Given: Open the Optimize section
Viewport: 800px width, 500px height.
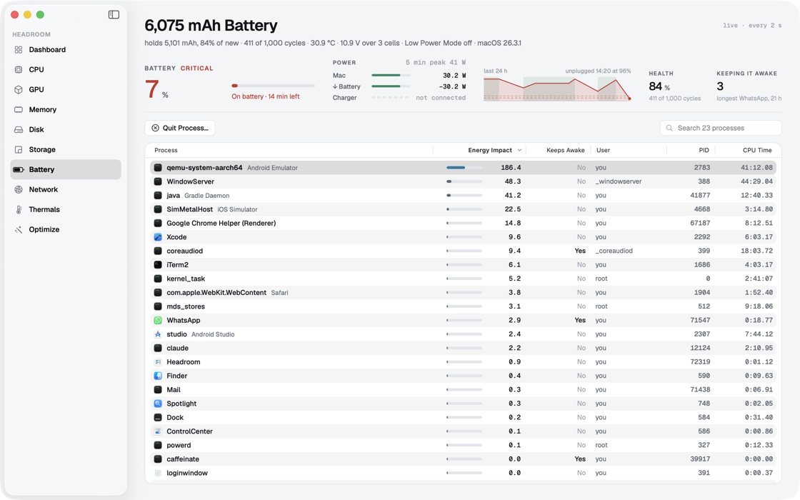Looking at the screenshot, I should tap(66, 229).
